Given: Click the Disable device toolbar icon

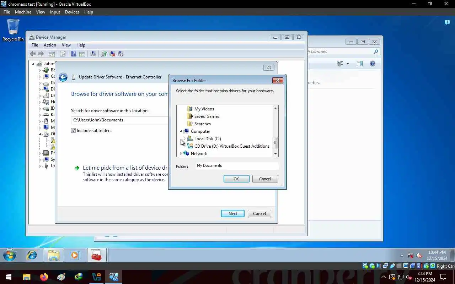Looking at the screenshot, I should 121,54.
